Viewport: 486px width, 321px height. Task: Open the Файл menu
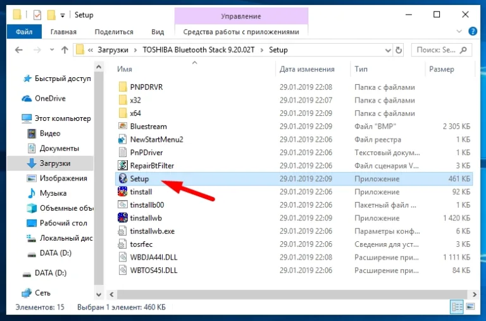point(24,32)
